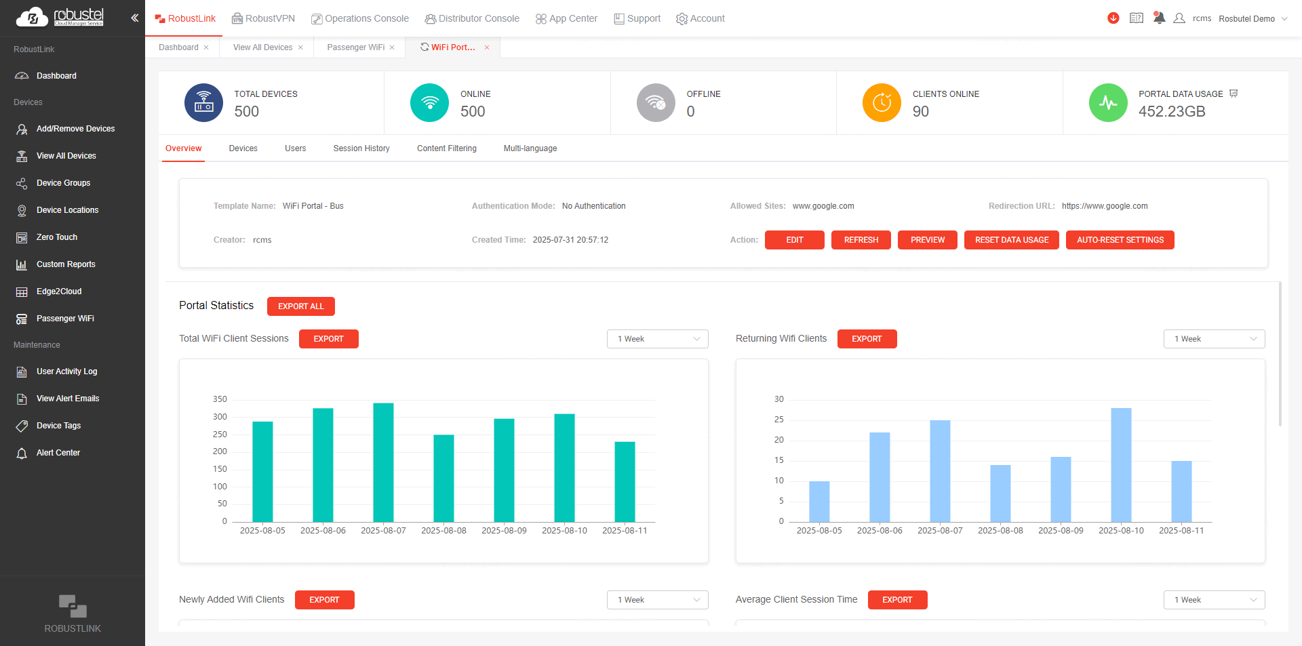Expand the Rosbutel Demo account dropdown
This screenshot has width=1302, height=646.
tap(1284, 19)
